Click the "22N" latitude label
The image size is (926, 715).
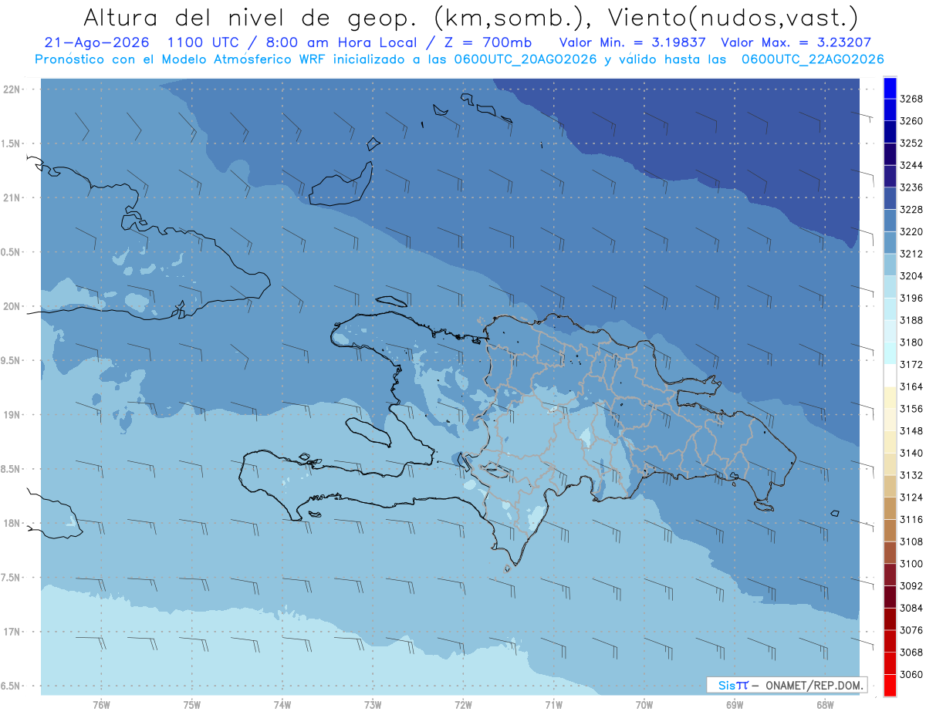[x=13, y=89]
